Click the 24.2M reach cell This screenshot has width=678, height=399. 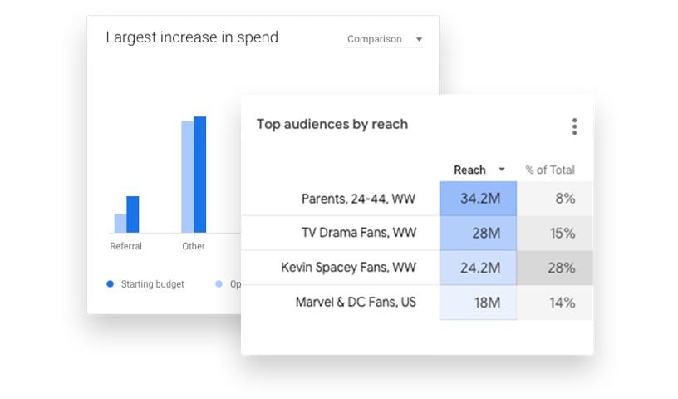(478, 268)
